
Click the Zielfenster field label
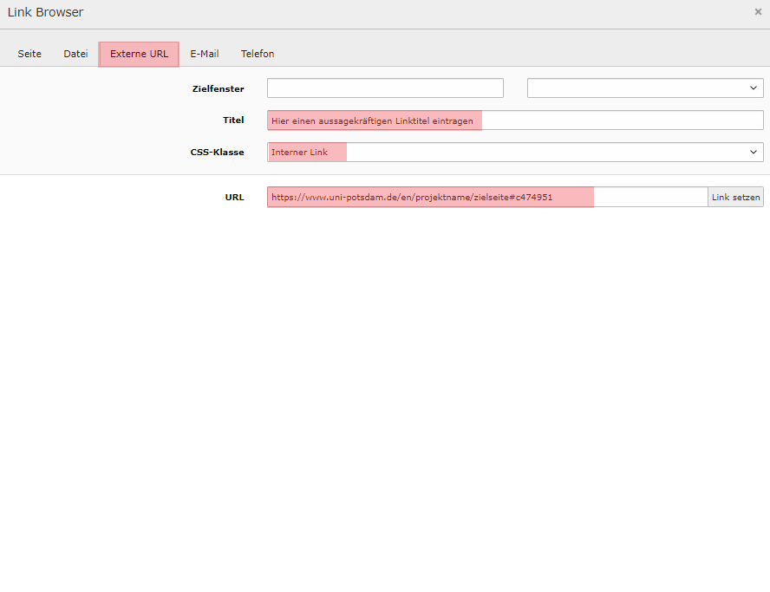point(218,88)
